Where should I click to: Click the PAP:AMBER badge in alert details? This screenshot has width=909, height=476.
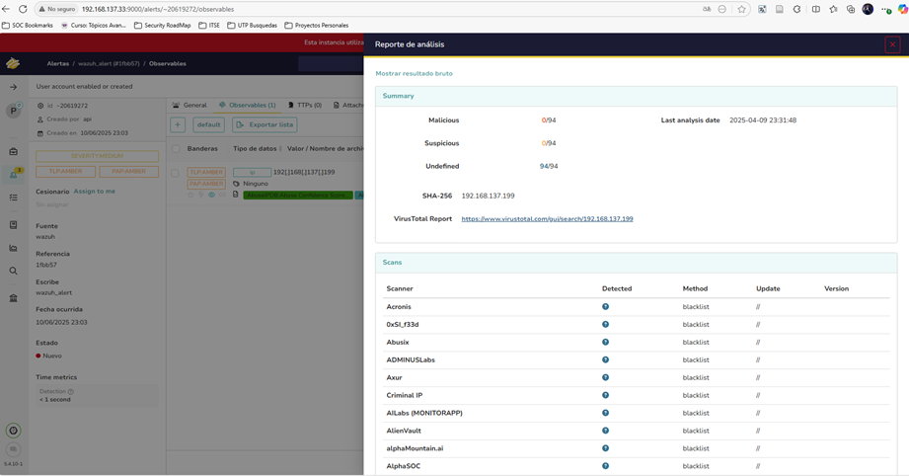[128, 172]
